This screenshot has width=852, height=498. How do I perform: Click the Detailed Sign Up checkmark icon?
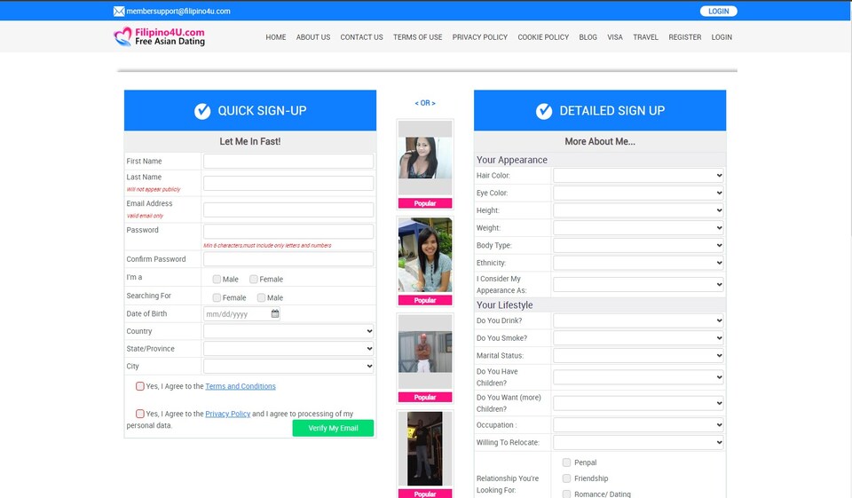click(544, 111)
